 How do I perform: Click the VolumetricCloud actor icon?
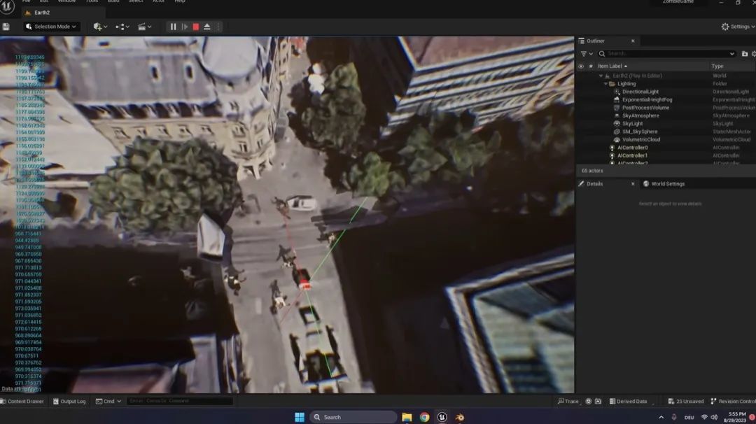point(617,139)
